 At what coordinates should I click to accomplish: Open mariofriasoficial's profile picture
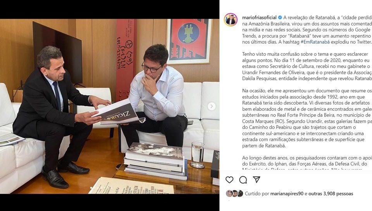(x=231, y=20)
